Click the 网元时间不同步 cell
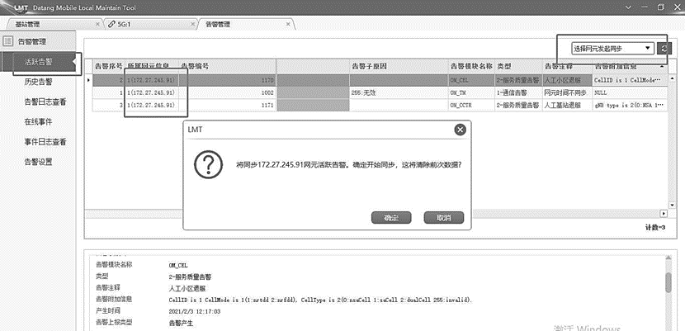The image size is (685, 331). pos(567,93)
